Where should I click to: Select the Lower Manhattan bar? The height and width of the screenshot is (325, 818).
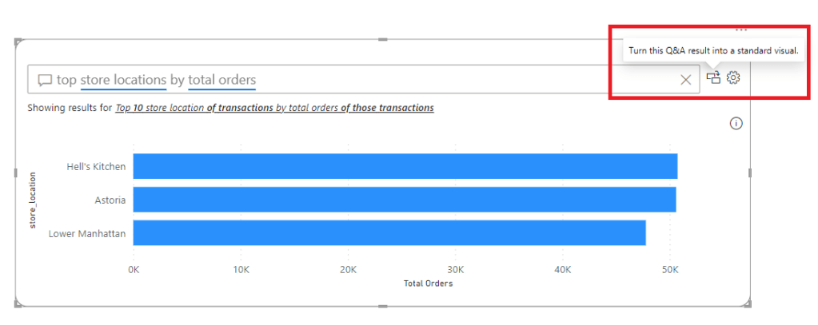pos(389,232)
